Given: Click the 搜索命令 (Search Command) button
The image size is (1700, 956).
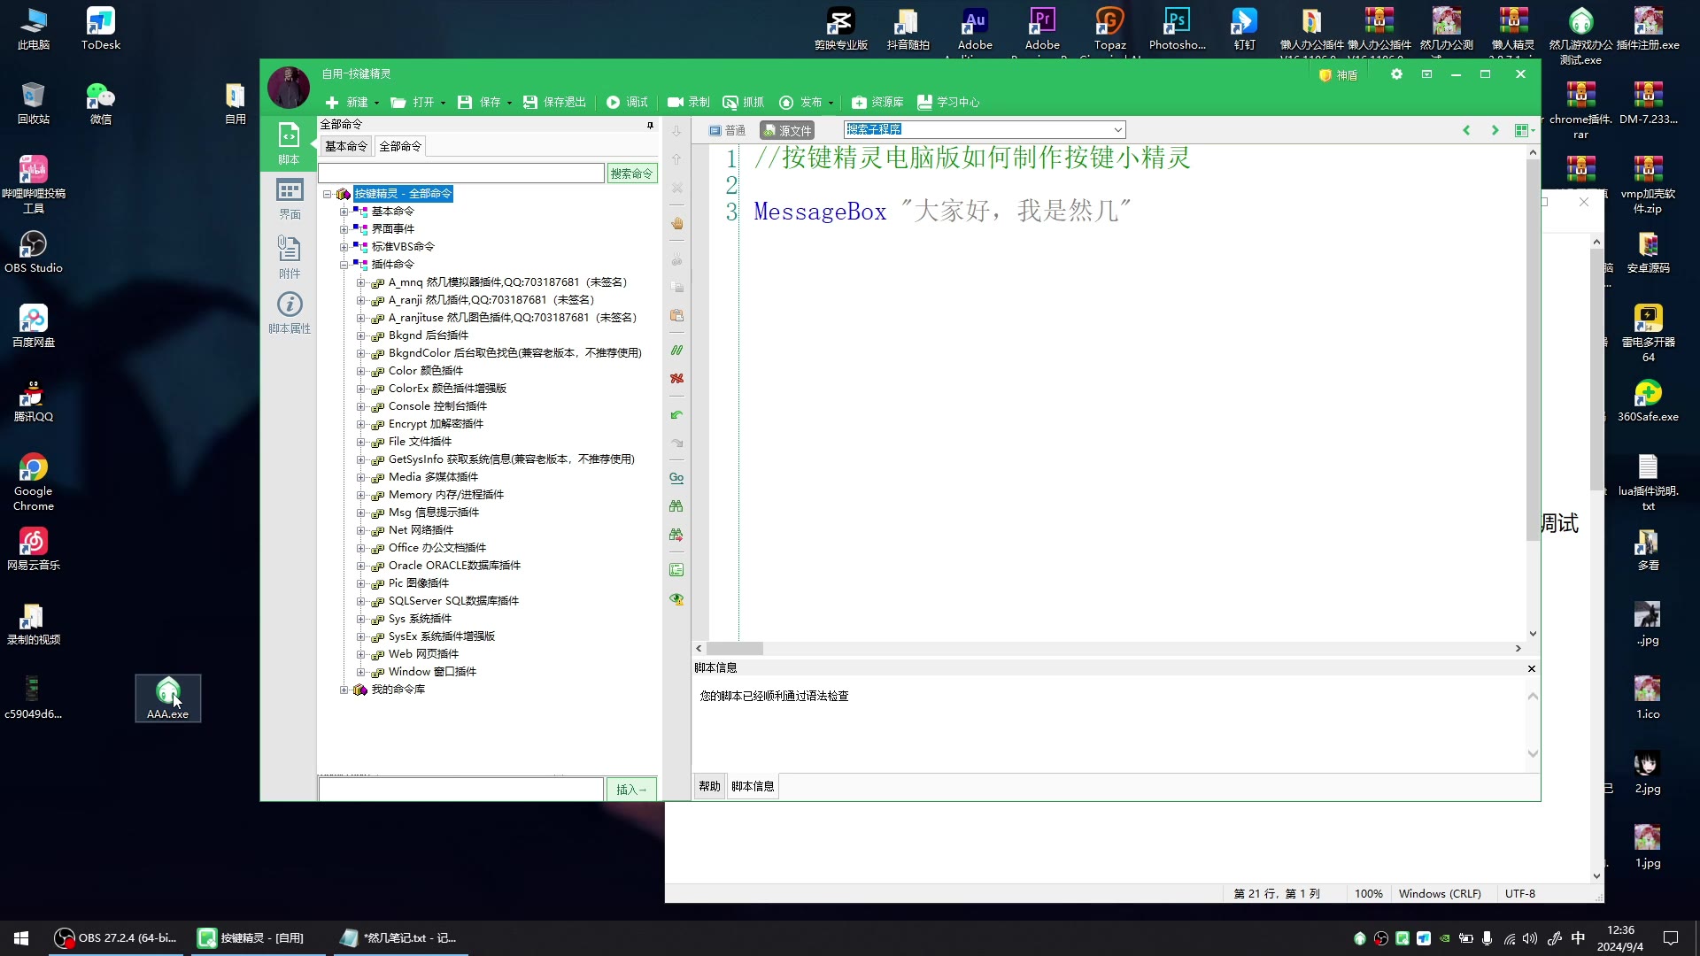Looking at the screenshot, I should tap(631, 173).
